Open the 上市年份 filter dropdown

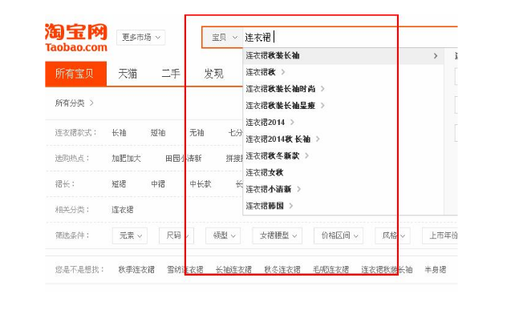pos(440,236)
